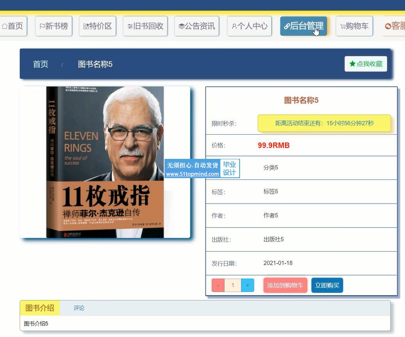The height and width of the screenshot is (337, 405).
Task: Click the 2021-01-18 publish date
Action: pyautogui.click(x=278, y=263)
